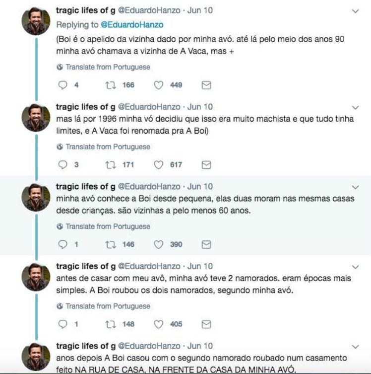Screen dimensions: 371x374
Task: Expand options chevron on first tweet
Action: click(355, 10)
